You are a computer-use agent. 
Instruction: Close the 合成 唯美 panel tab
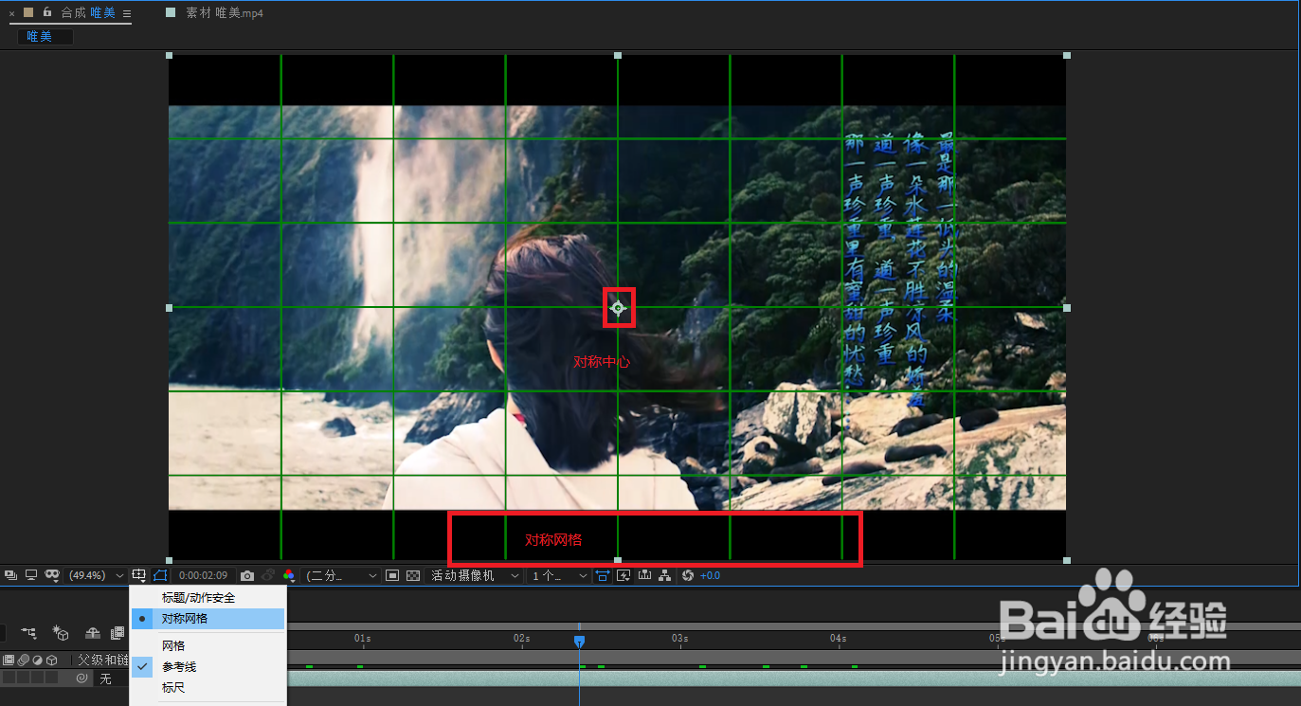11,13
